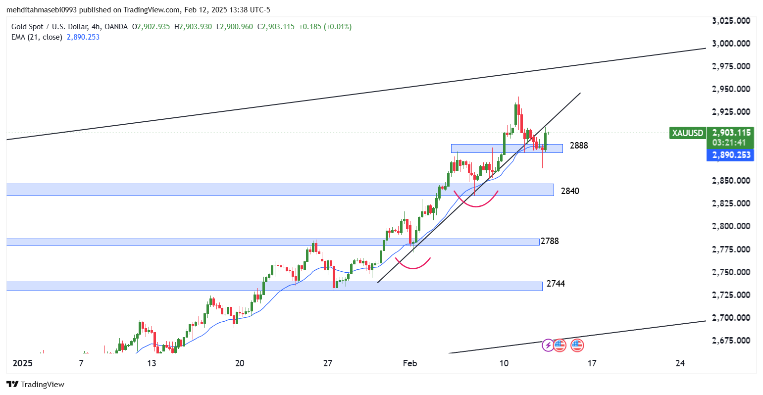763x395 pixels.
Task: Click the 2,925.000 price axis label
Action: tap(731, 112)
